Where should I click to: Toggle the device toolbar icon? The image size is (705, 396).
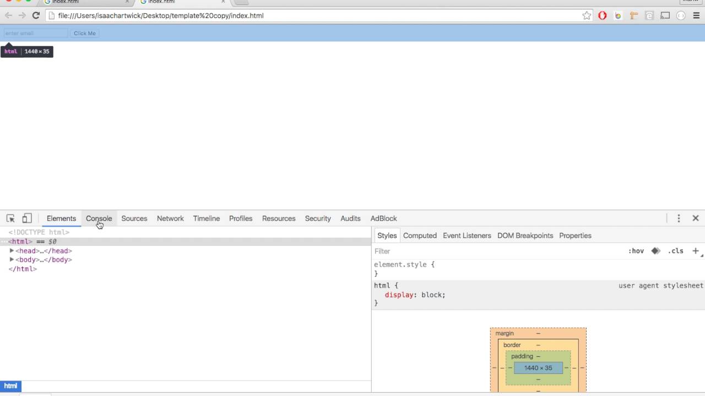point(27,218)
